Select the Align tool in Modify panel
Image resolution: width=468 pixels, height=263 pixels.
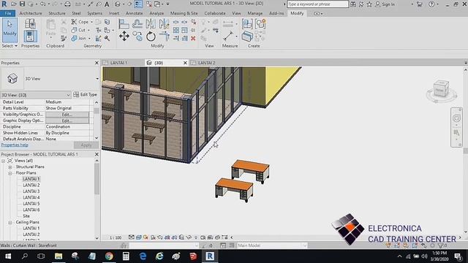pyautogui.click(x=124, y=24)
